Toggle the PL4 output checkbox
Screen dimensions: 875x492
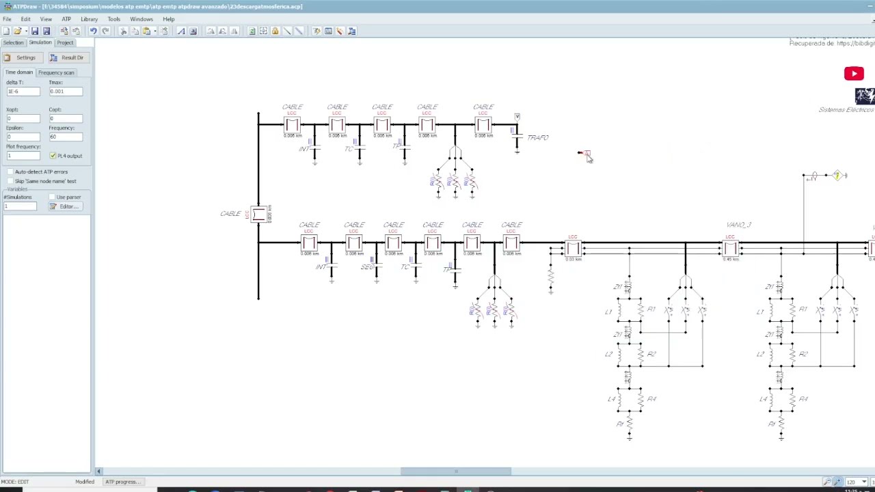(53, 156)
